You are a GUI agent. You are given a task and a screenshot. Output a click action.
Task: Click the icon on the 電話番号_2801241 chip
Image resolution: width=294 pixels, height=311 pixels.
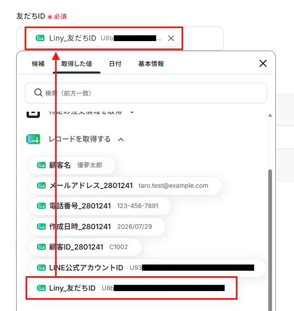(41, 206)
